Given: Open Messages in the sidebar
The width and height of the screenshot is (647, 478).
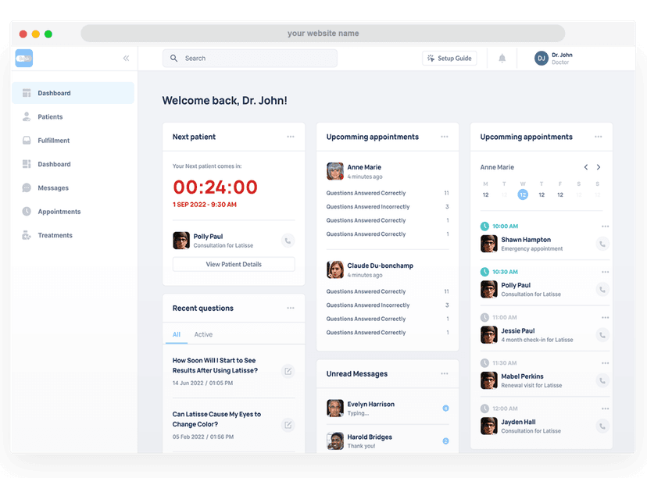Looking at the screenshot, I should (53, 188).
